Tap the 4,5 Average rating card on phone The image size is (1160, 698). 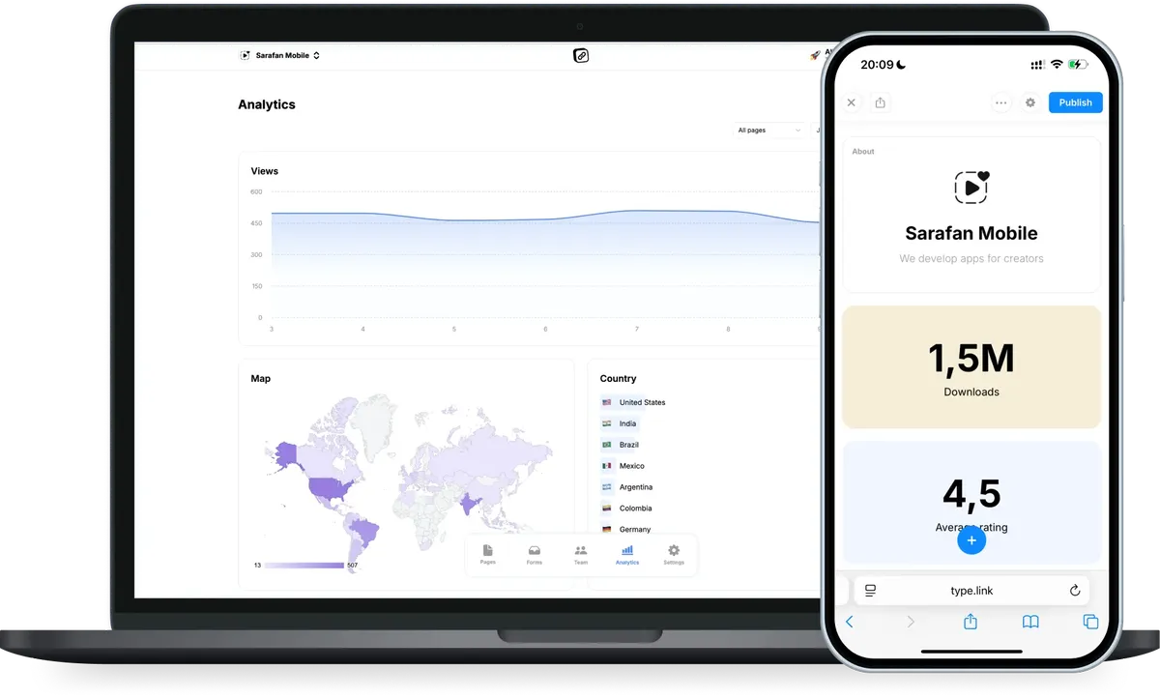(971, 503)
